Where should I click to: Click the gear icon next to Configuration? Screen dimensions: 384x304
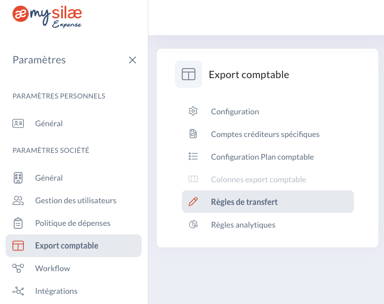[193, 112]
